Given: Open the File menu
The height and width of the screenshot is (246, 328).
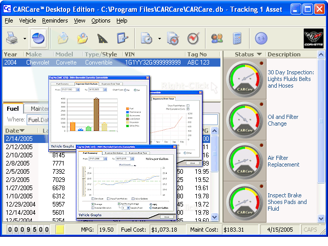Looking at the screenshot, I should click(9, 20).
